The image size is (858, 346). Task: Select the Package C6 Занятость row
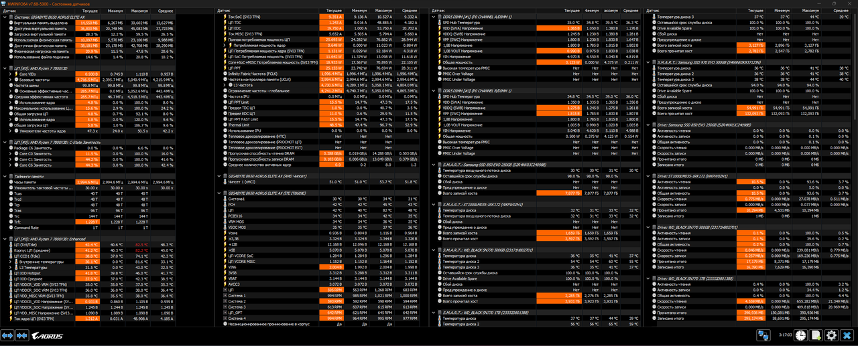point(88,147)
